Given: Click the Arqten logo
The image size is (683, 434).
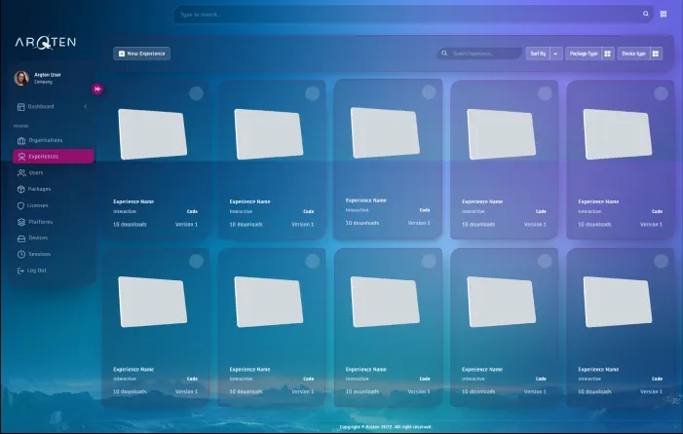Looking at the screenshot, I should pos(46,43).
